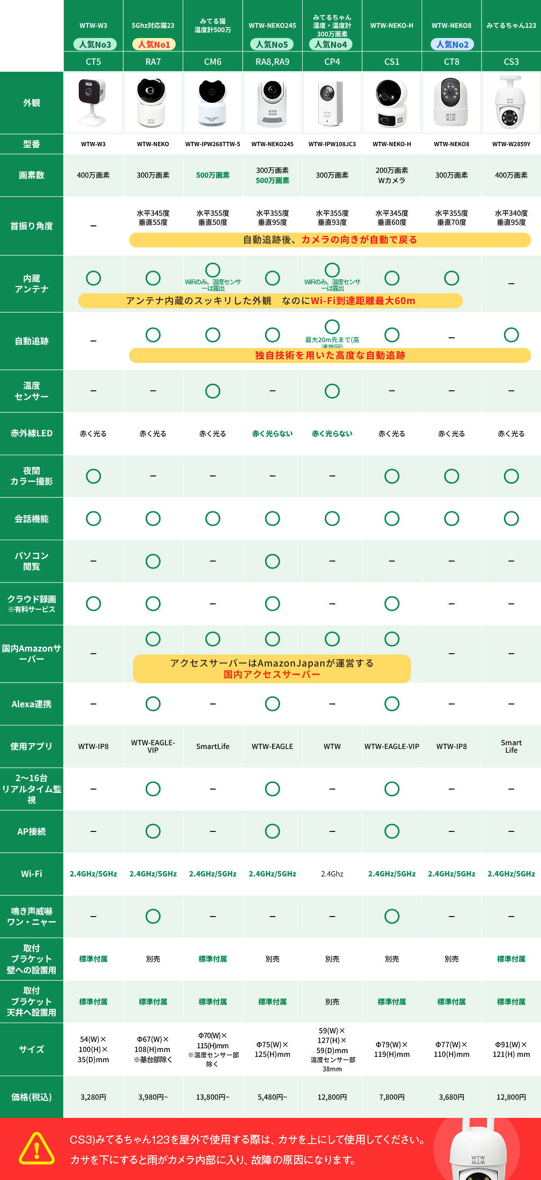The width and height of the screenshot is (541, 1180).
Task: Pick the CT8 WTW-NEKO8 camera image
Action: pyautogui.click(x=452, y=102)
